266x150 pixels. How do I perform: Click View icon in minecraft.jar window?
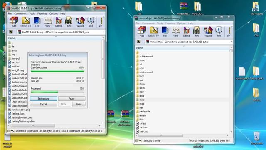coord(176,32)
